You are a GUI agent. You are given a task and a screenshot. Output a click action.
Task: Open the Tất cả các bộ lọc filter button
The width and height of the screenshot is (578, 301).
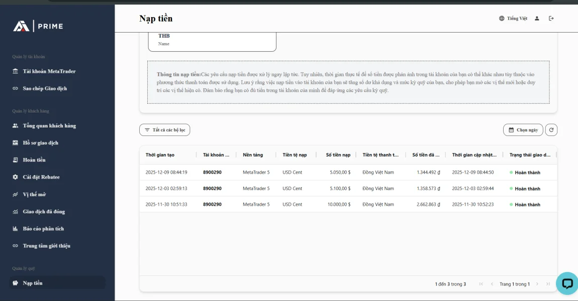(x=165, y=130)
